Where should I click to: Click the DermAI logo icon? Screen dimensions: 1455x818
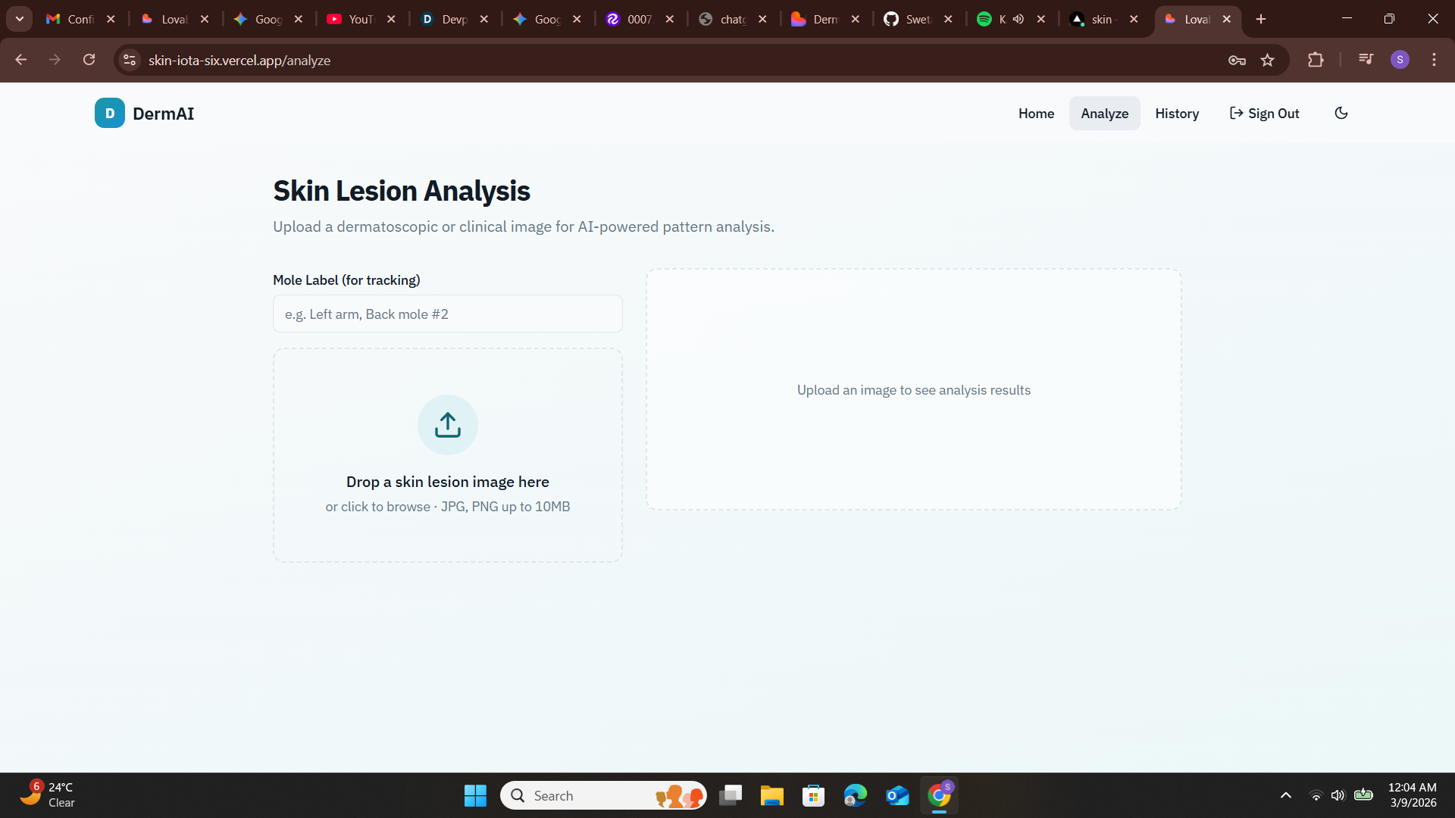(x=110, y=114)
